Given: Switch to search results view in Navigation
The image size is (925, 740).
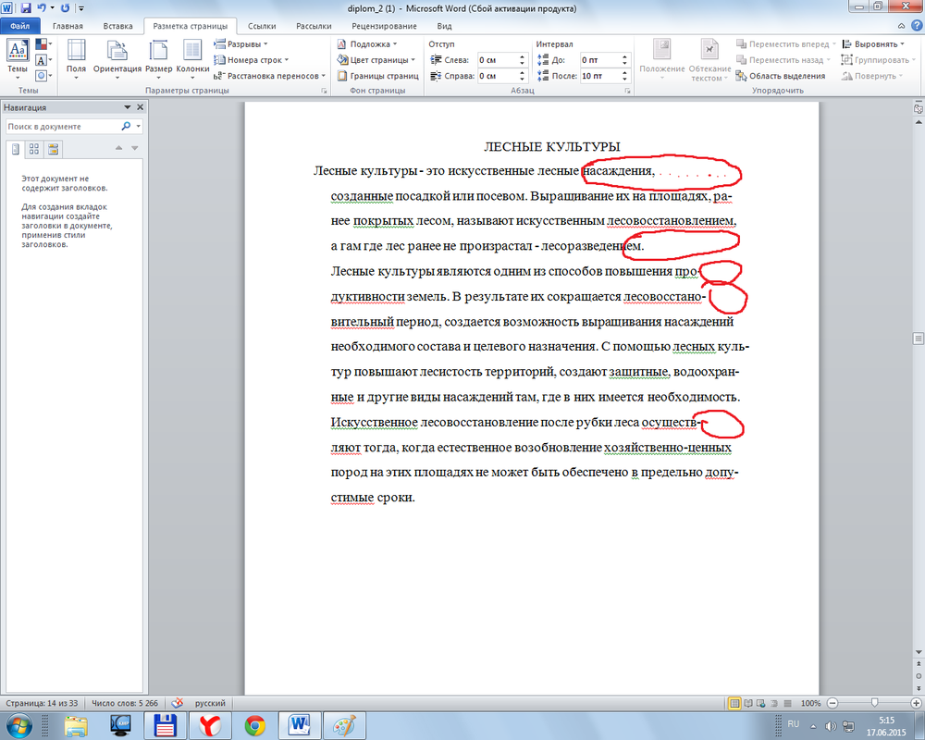Looking at the screenshot, I should coord(53,148).
